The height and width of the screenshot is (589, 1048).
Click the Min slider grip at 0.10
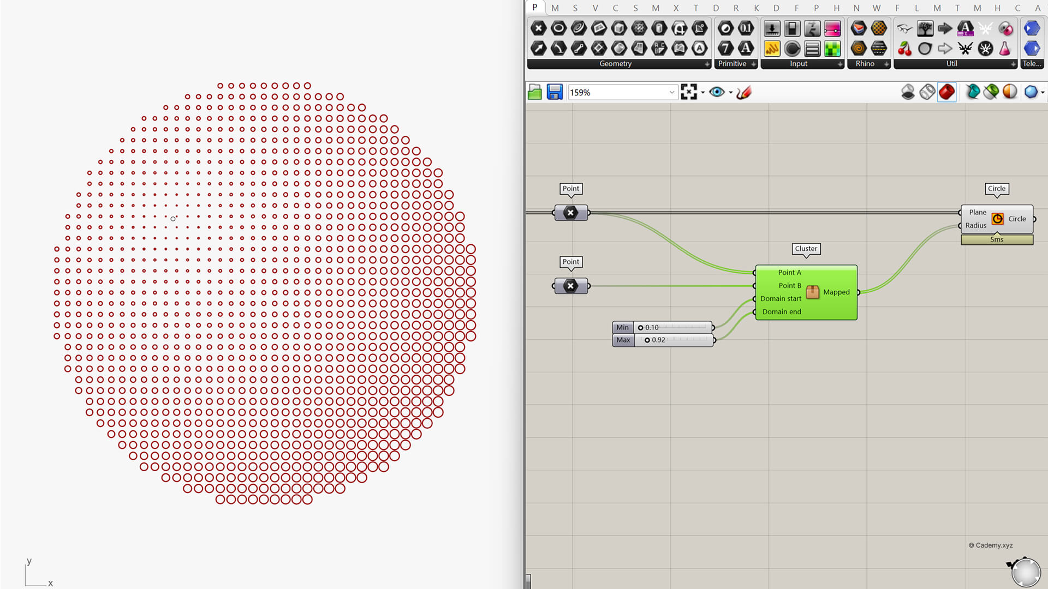coord(640,328)
